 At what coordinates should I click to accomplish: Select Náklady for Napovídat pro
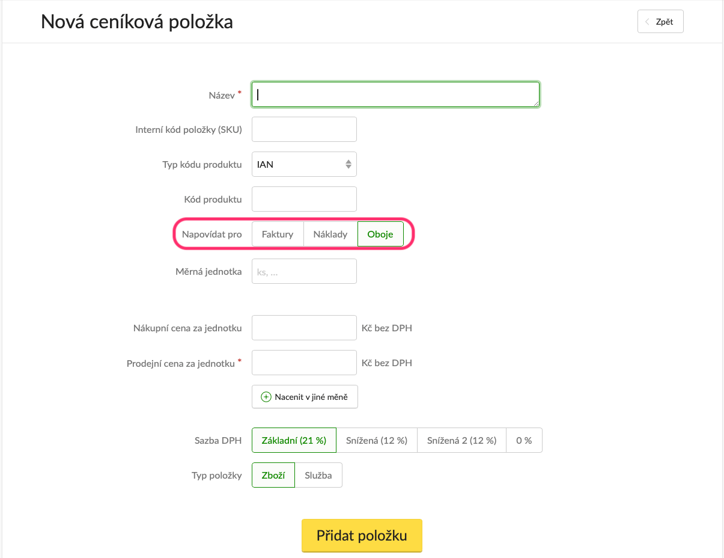(x=330, y=235)
